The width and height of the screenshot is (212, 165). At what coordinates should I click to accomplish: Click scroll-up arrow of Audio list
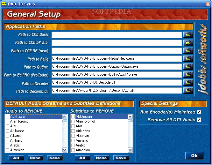65,117
